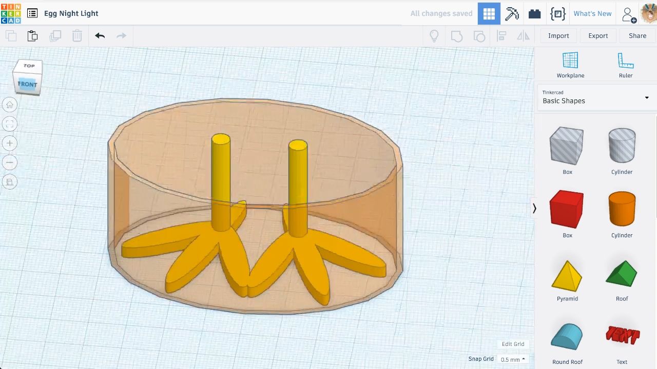657x369 pixels.
Task: Click the Mirror flip icon
Action: [523, 36]
